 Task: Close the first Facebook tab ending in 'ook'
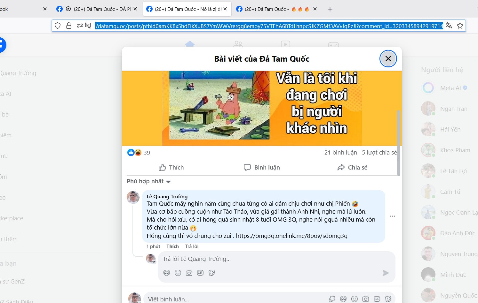(x=45, y=9)
